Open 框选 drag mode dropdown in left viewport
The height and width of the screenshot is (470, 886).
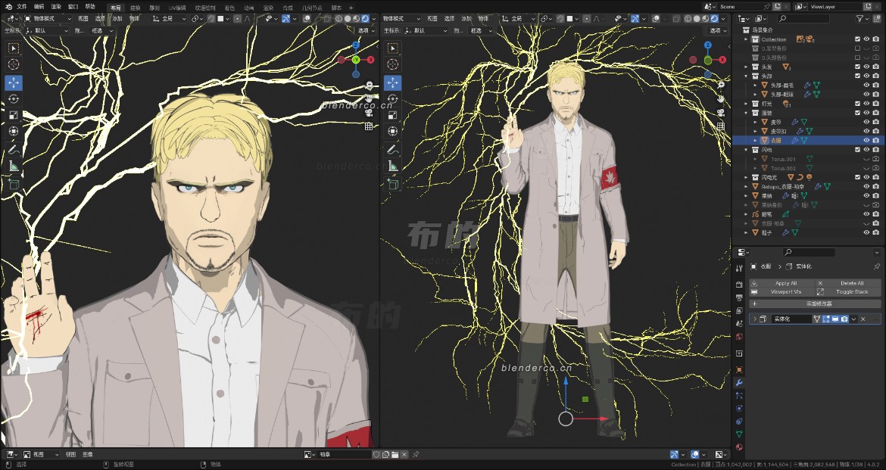[x=101, y=30]
